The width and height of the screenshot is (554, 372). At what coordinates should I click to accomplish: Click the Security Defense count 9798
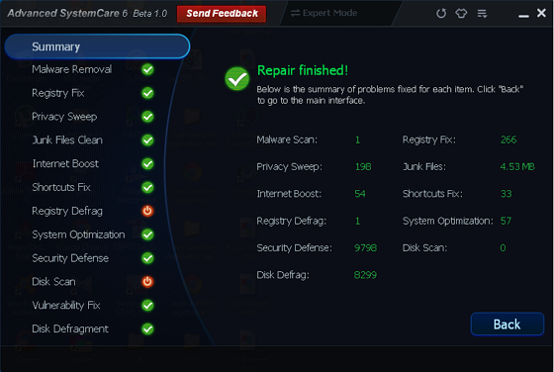pyautogui.click(x=365, y=248)
